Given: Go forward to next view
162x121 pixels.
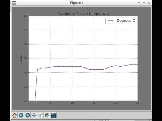Looking at the screenshot, I should point(28,115).
